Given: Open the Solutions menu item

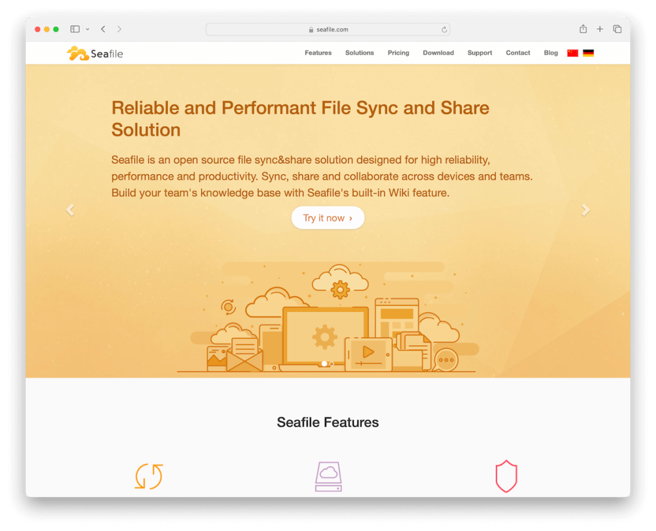Looking at the screenshot, I should click(359, 53).
